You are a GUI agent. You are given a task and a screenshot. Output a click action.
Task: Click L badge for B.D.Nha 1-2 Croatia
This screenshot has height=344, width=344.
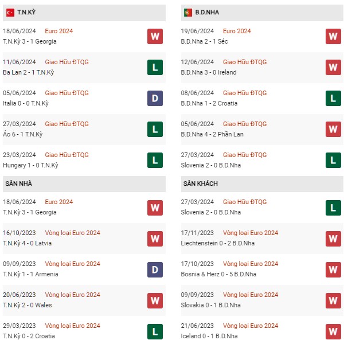333,98
